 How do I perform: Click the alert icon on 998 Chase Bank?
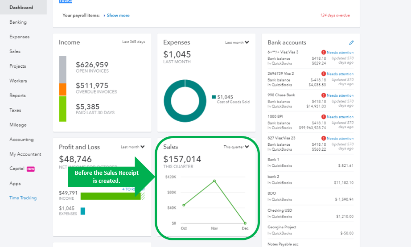(x=324, y=95)
